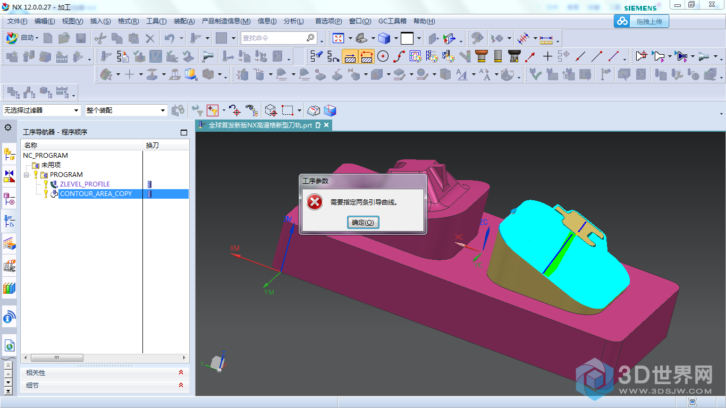Click the 换刀 column header
Image resolution: width=726 pixels, height=408 pixels.
pyautogui.click(x=166, y=145)
